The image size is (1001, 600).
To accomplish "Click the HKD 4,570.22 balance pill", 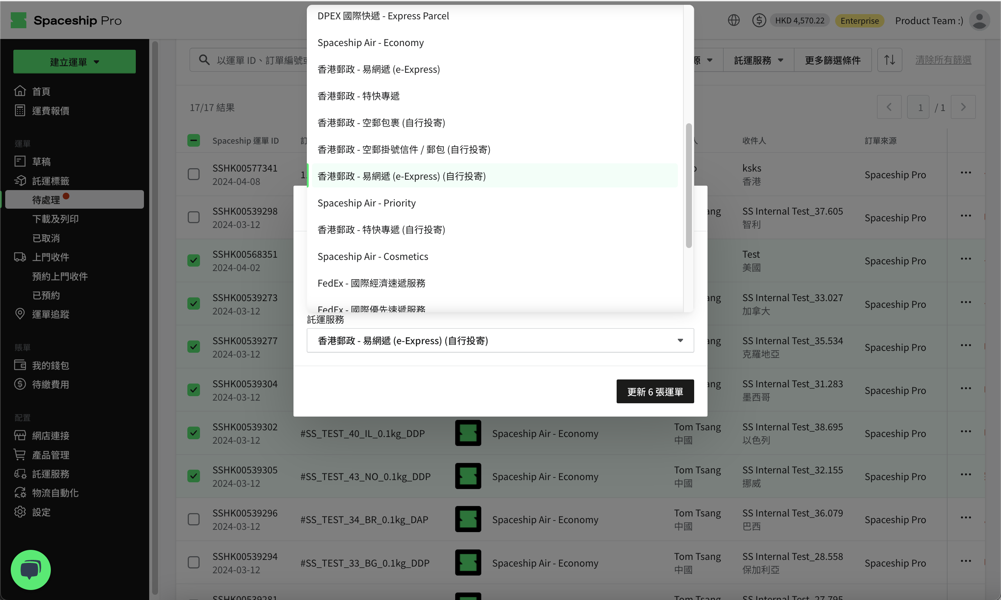I will [800, 20].
